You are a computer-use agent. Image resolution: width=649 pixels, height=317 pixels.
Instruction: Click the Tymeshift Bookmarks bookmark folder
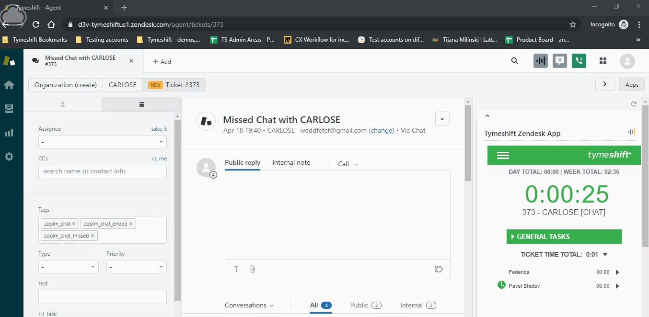pyautogui.click(x=35, y=40)
